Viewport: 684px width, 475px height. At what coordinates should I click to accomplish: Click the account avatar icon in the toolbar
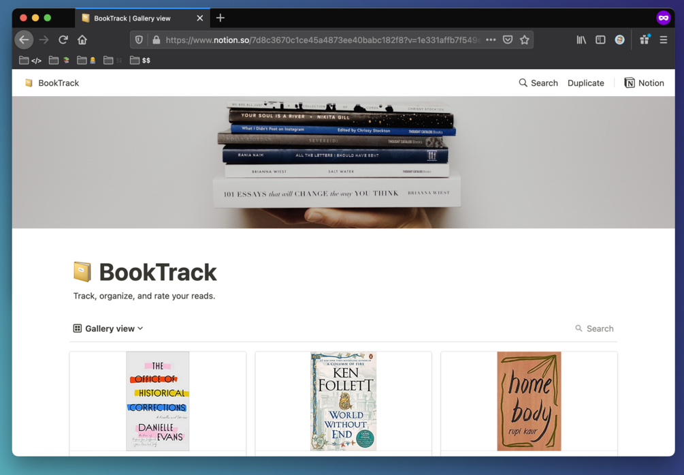pyautogui.click(x=619, y=40)
